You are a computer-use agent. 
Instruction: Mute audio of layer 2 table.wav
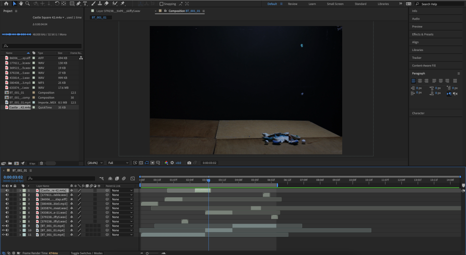pyautogui.click(x=7, y=195)
